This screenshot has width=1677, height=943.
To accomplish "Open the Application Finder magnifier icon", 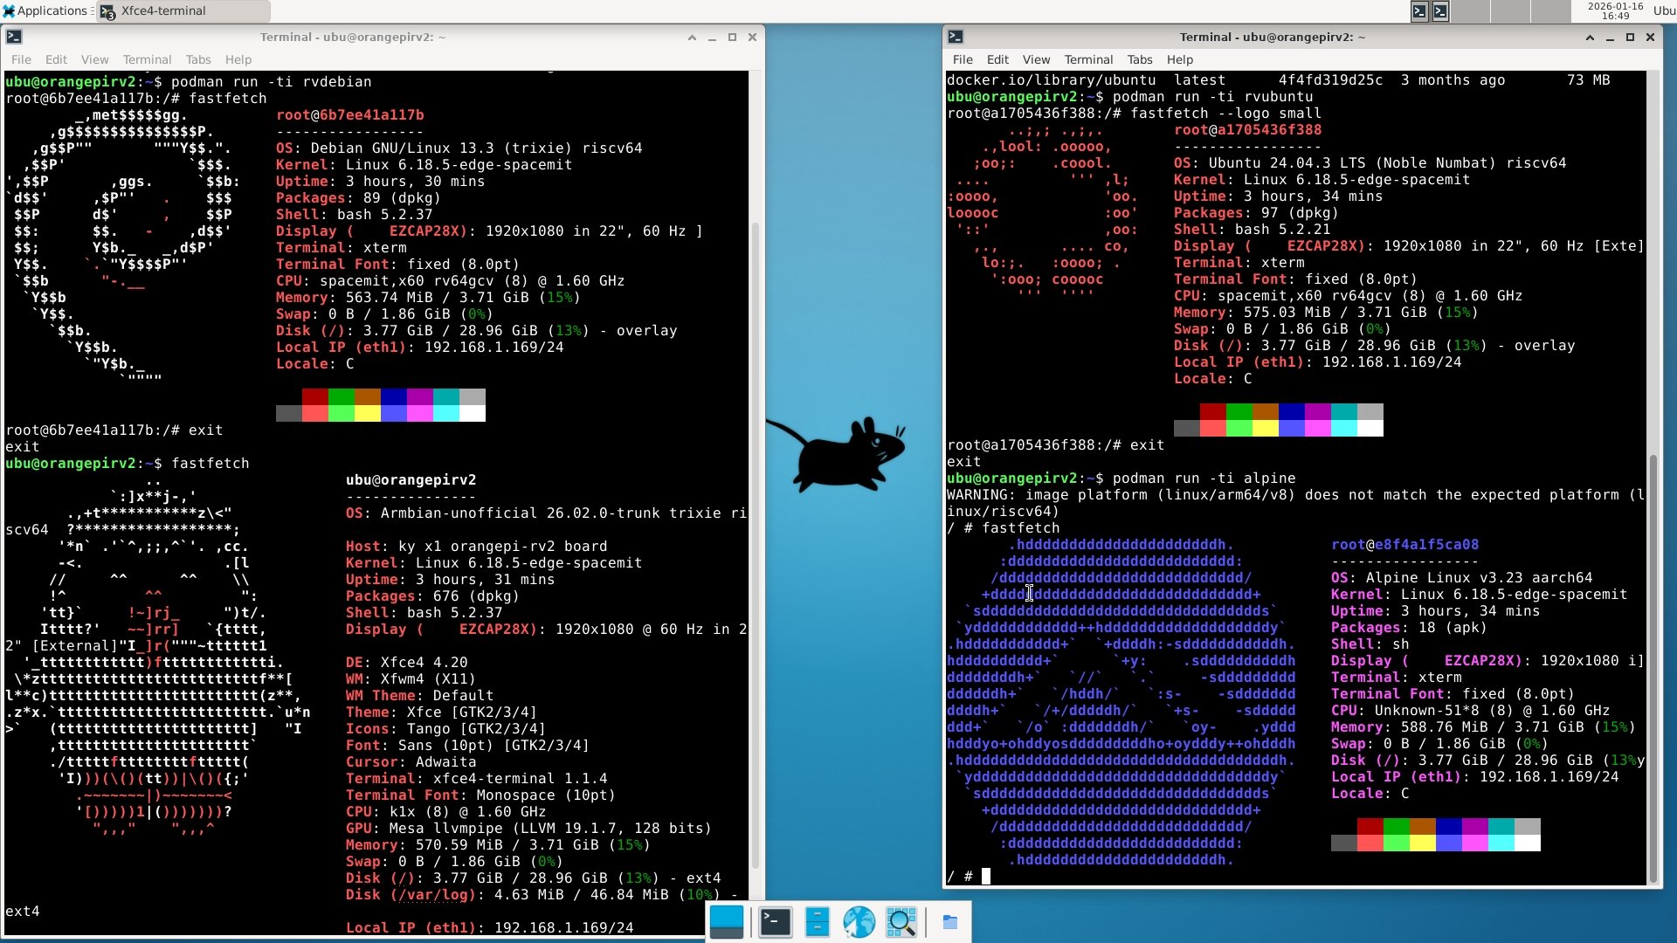I will point(901,922).
